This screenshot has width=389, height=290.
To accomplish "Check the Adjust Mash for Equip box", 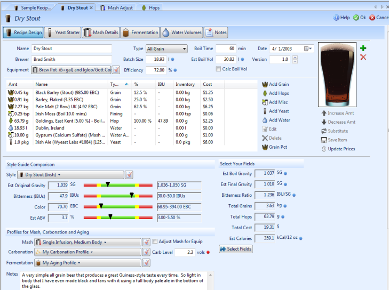I will point(155,241).
